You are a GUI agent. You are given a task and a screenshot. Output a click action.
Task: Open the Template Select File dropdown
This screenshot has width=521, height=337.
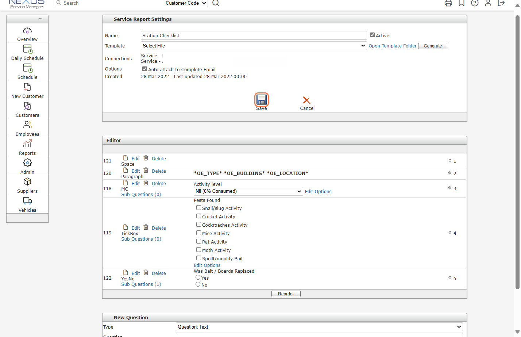coord(254,46)
